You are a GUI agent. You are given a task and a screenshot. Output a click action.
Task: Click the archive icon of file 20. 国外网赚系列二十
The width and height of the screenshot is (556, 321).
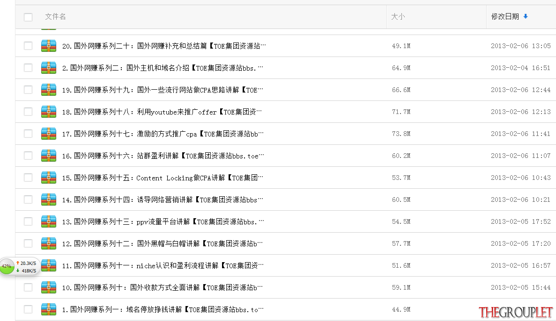pos(49,46)
